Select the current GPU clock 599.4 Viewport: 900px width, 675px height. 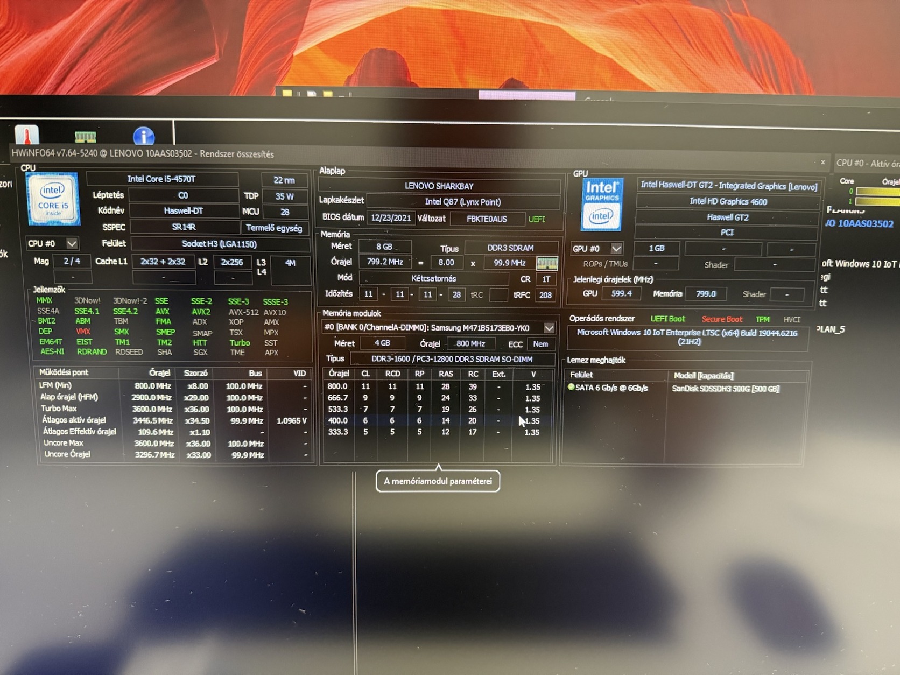pos(621,293)
